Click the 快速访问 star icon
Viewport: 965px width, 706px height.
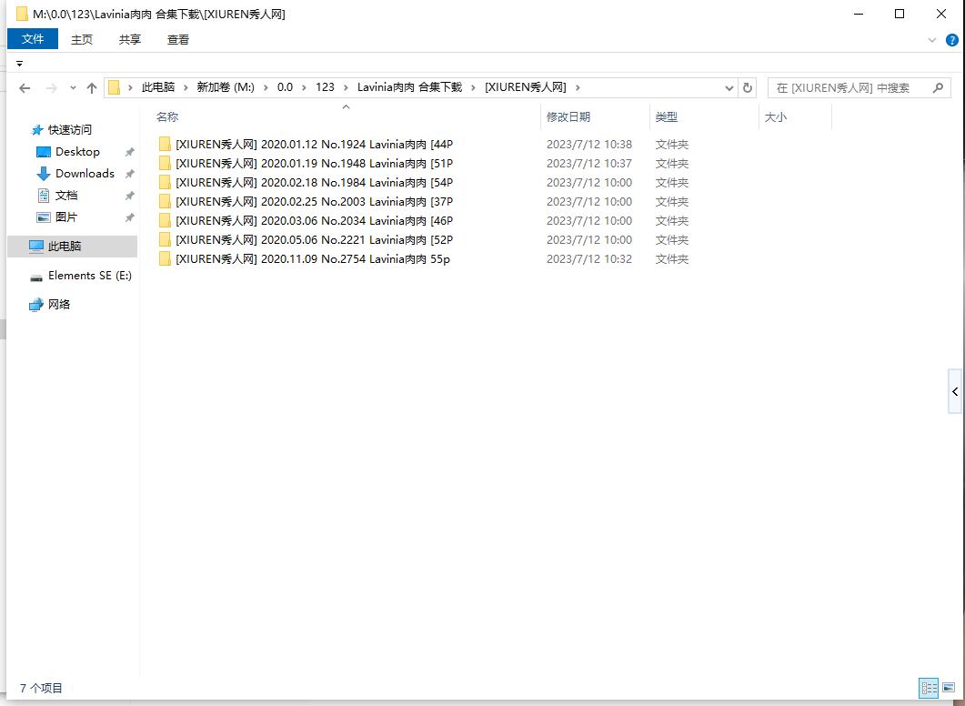pos(37,130)
